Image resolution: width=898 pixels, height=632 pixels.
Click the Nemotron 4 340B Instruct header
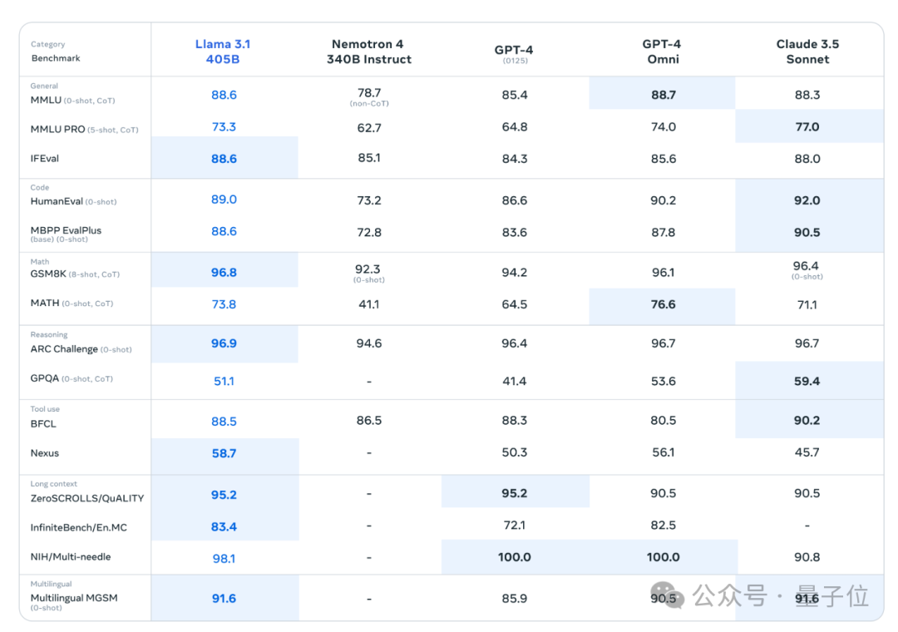click(x=369, y=52)
